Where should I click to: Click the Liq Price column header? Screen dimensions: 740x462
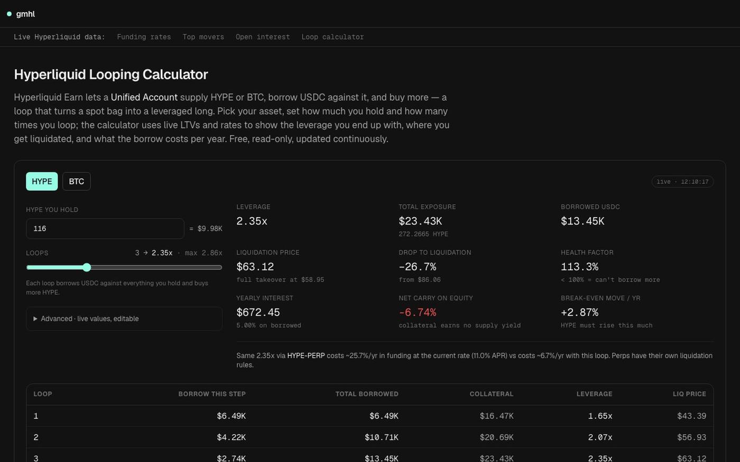point(689,394)
